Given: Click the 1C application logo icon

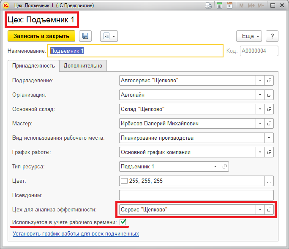Looking at the screenshot, I should (x=6, y=5).
